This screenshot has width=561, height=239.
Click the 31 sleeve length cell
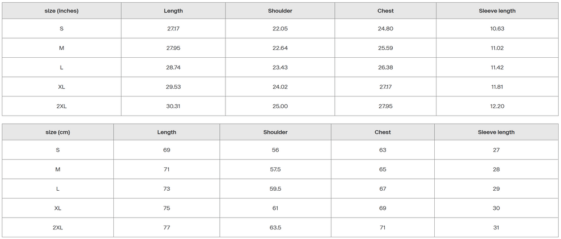coord(496,228)
